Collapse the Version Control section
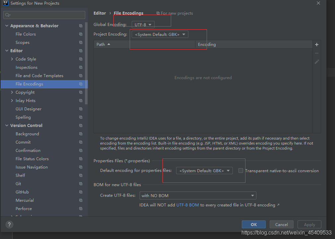 7,126
